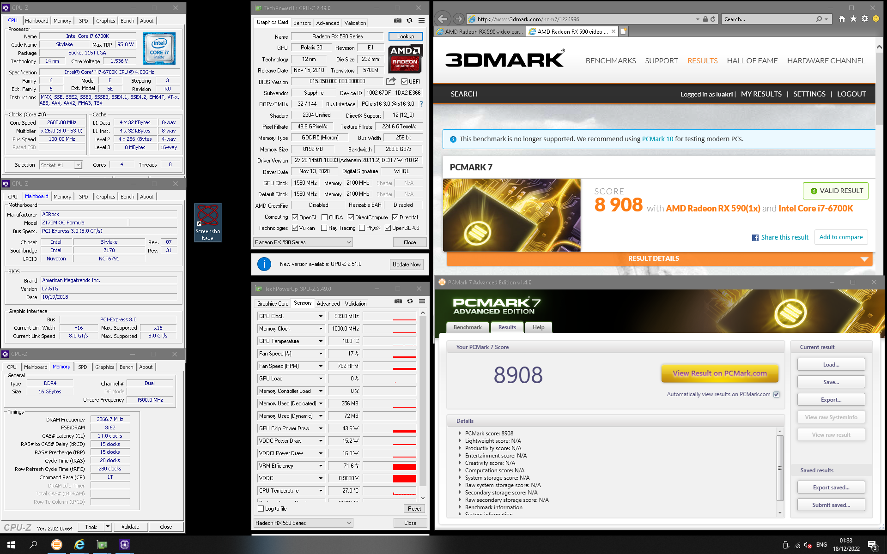The width and height of the screenshot is (887, 554).
Task: Click the browser home icon
Action: pos(842,19)
